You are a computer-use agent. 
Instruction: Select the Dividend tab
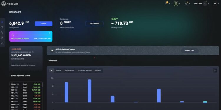[x=98, y=70]
